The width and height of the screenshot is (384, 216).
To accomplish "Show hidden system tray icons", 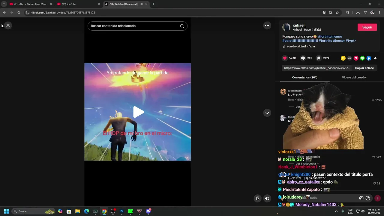I will [336, 211].
